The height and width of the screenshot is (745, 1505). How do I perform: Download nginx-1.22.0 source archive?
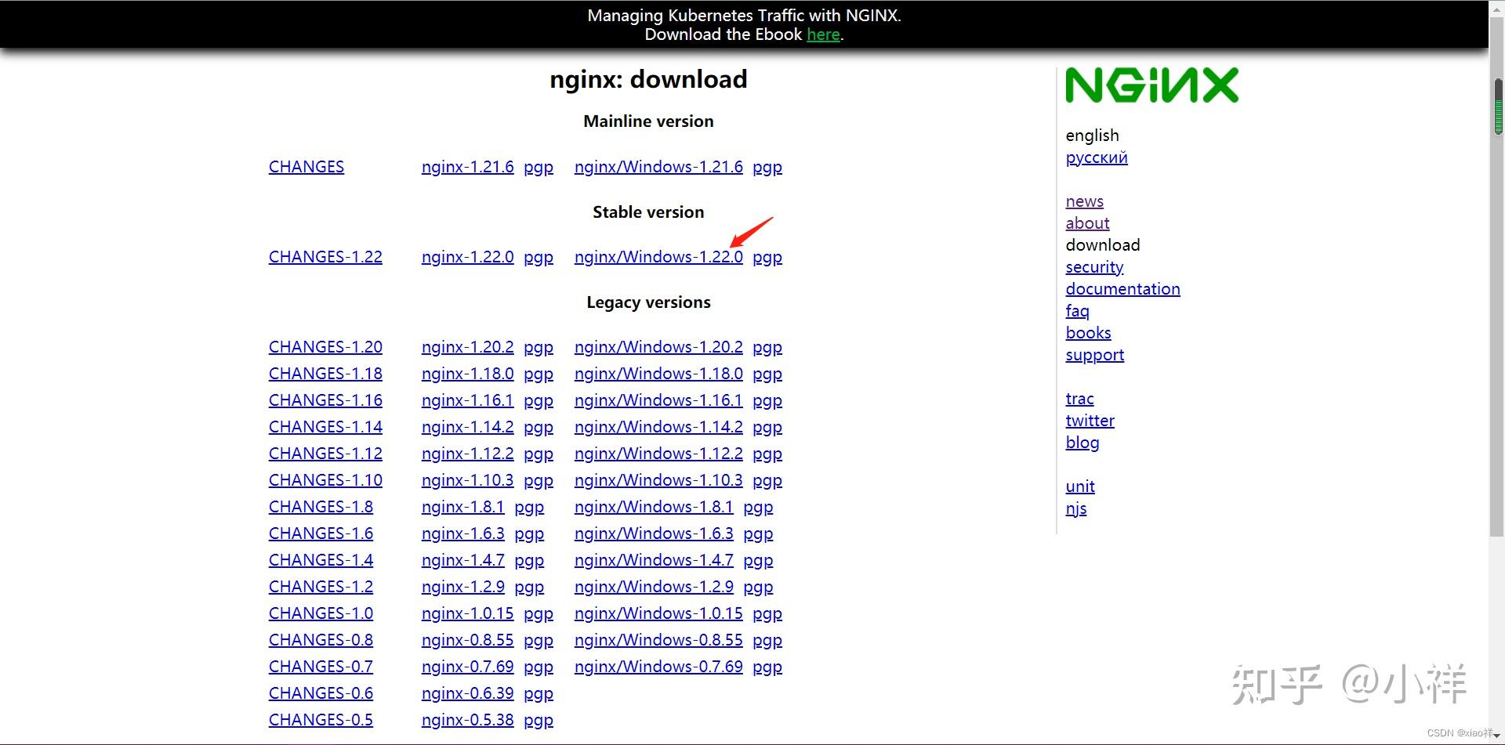pos(467,256)
